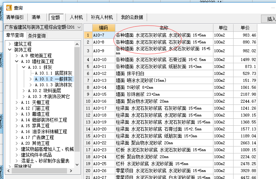This screenshot has height=179, width=276.
Task: Switch to 章节查询 tab
Action: click(x=15, y=35)
